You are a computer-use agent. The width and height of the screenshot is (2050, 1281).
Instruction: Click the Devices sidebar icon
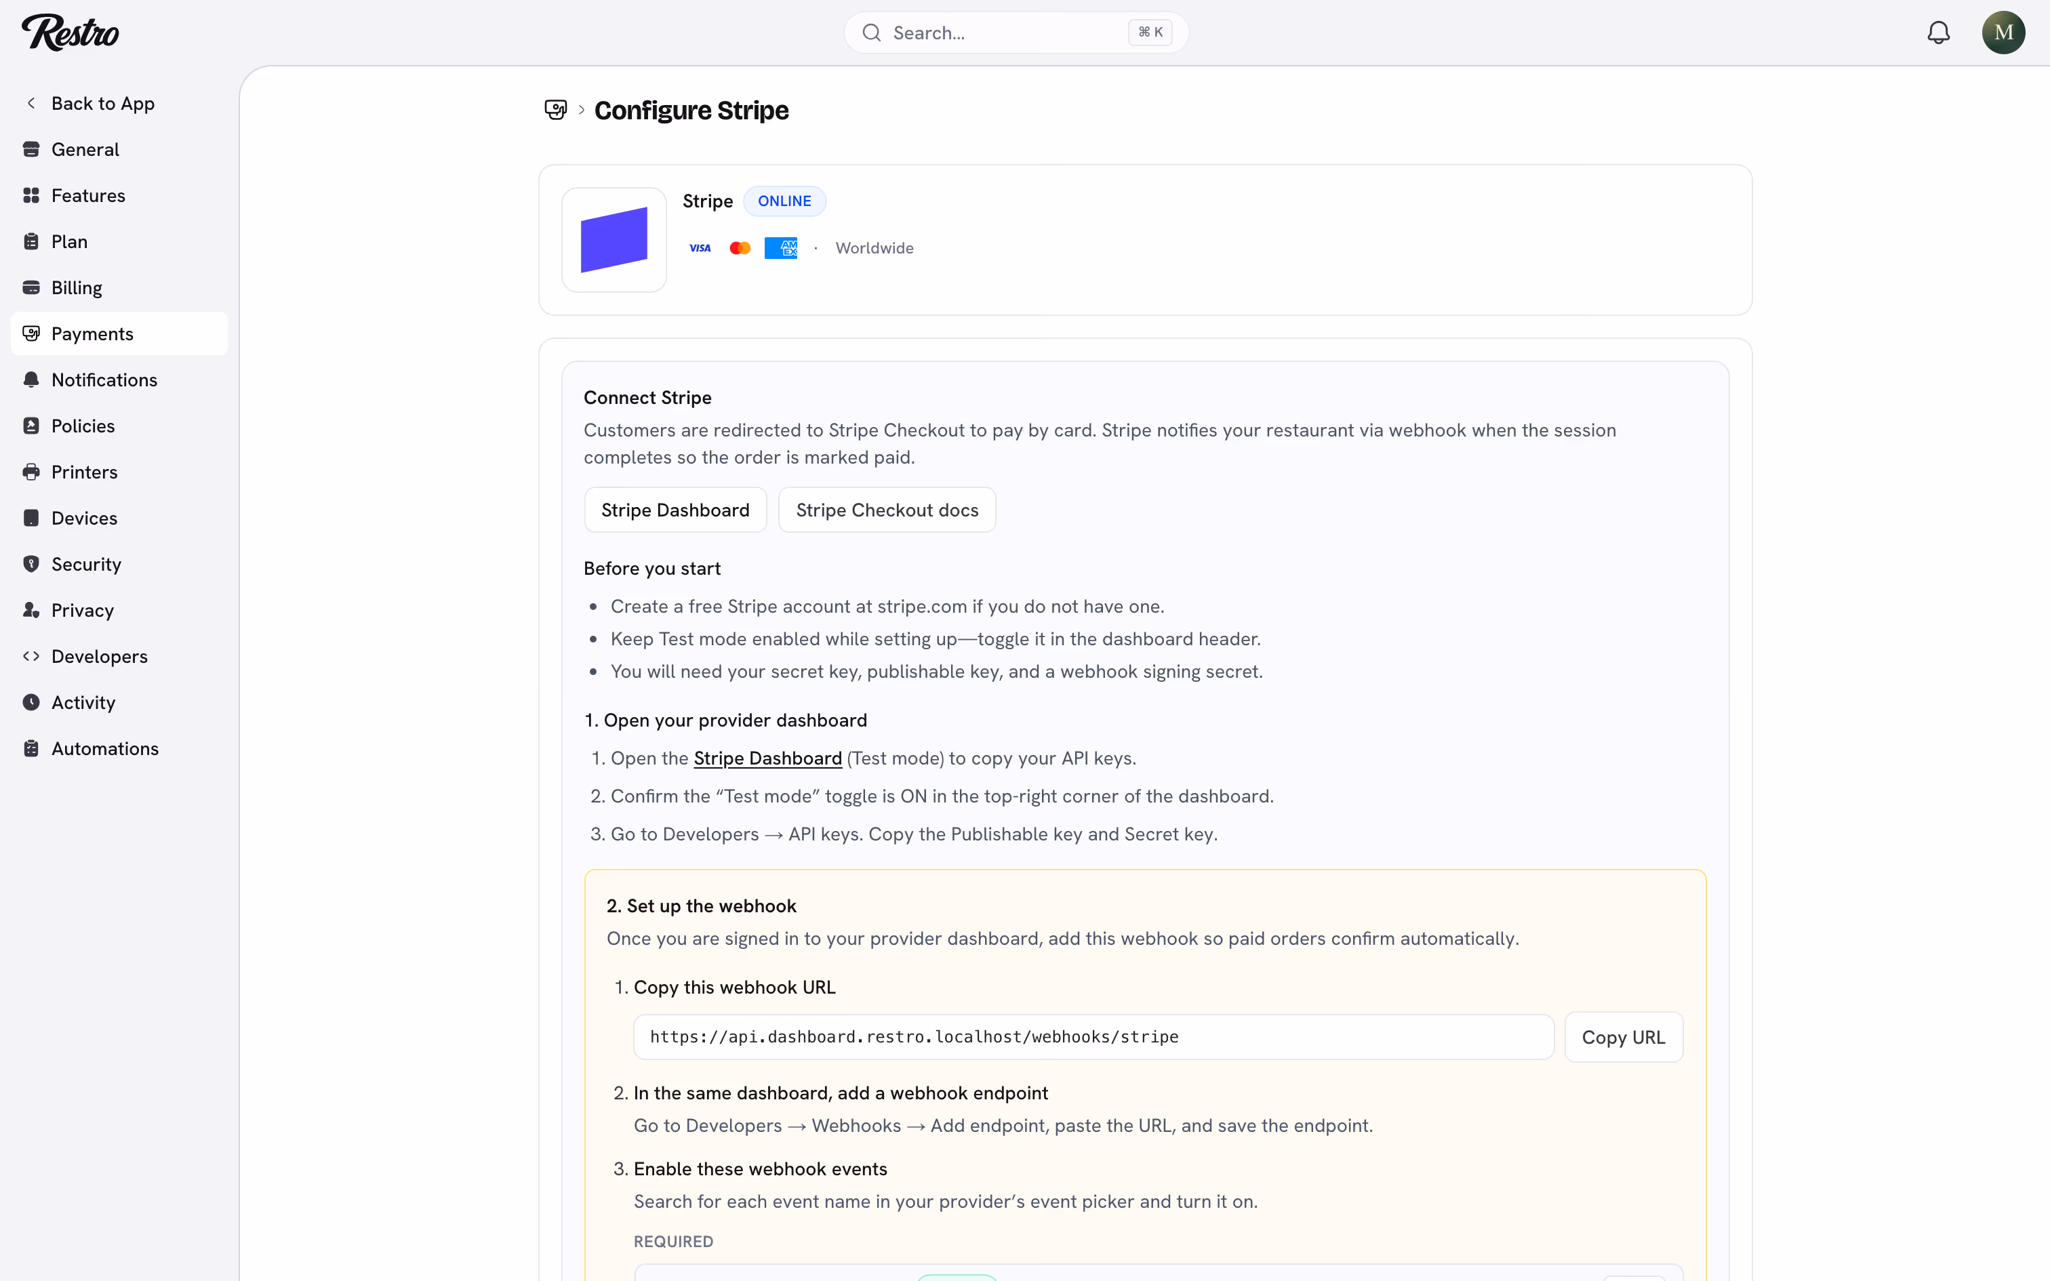tap(31, 518)
